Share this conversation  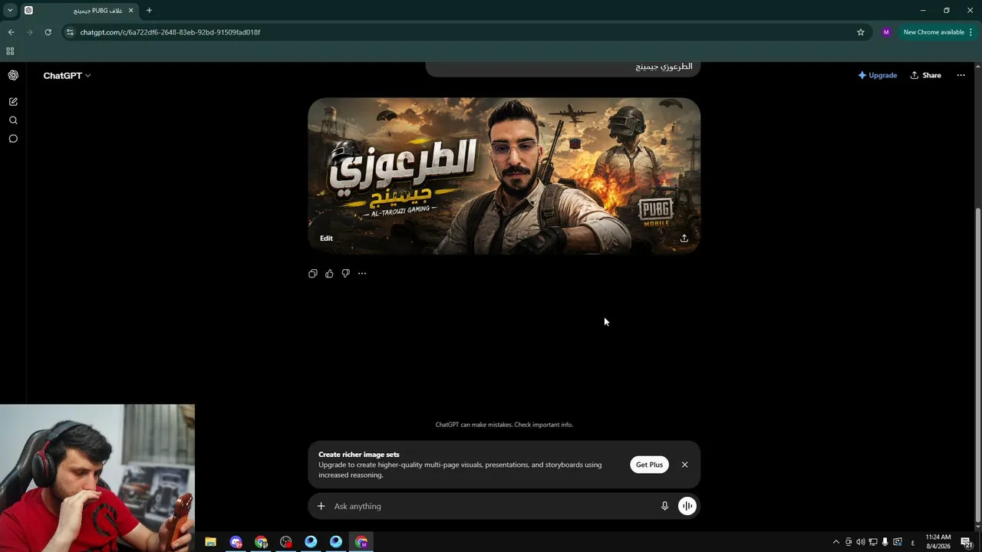tap(926, 75)
